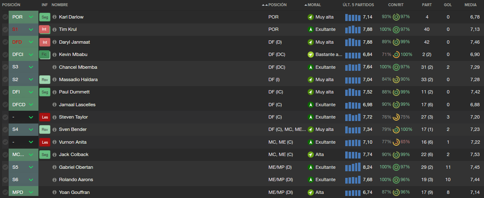Open info icon for Gabriel Obertan
Viewport: 484px width, 198px height.
pyautogui.click(x=55, y=167)
